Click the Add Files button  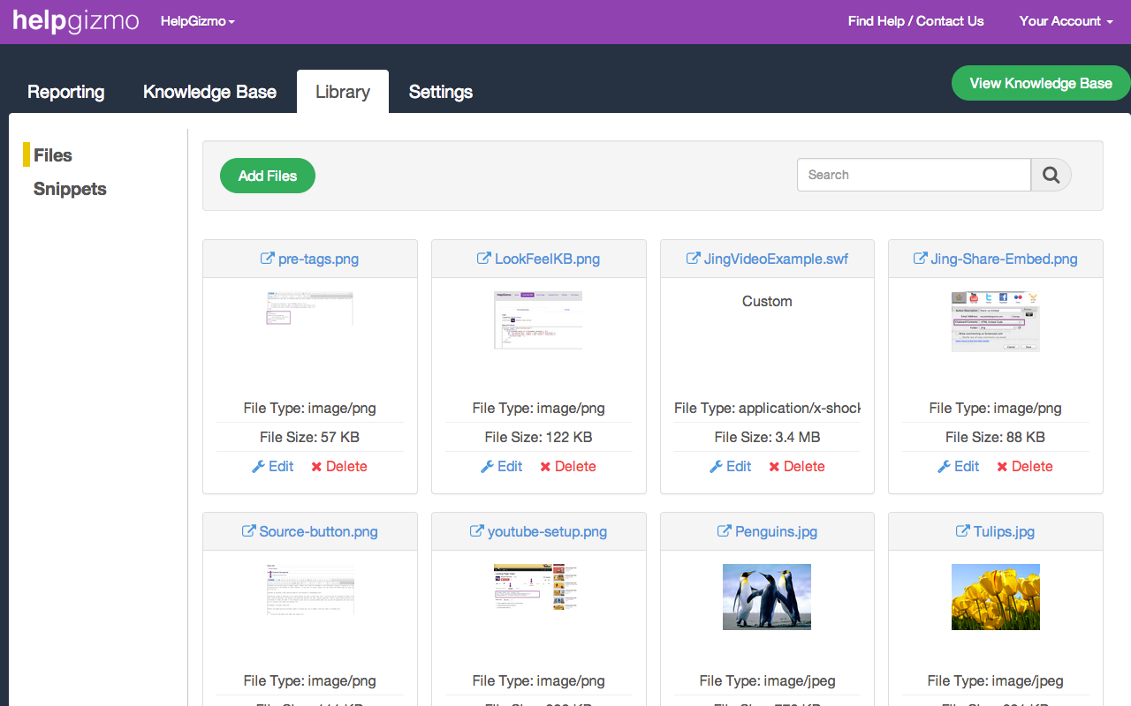[268, 176]
